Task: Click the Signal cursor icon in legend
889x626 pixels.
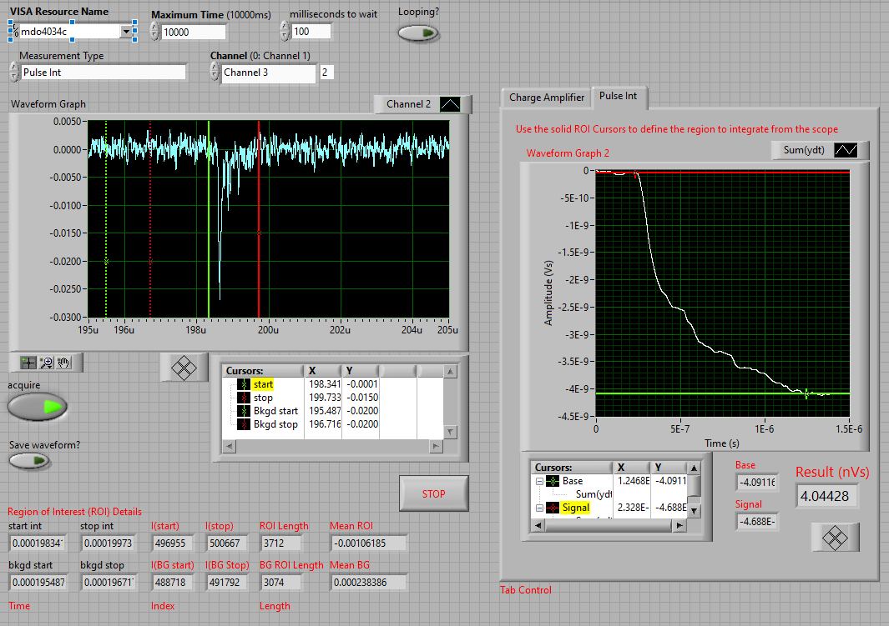Action: pyautogui.click(x=553, y=508)
